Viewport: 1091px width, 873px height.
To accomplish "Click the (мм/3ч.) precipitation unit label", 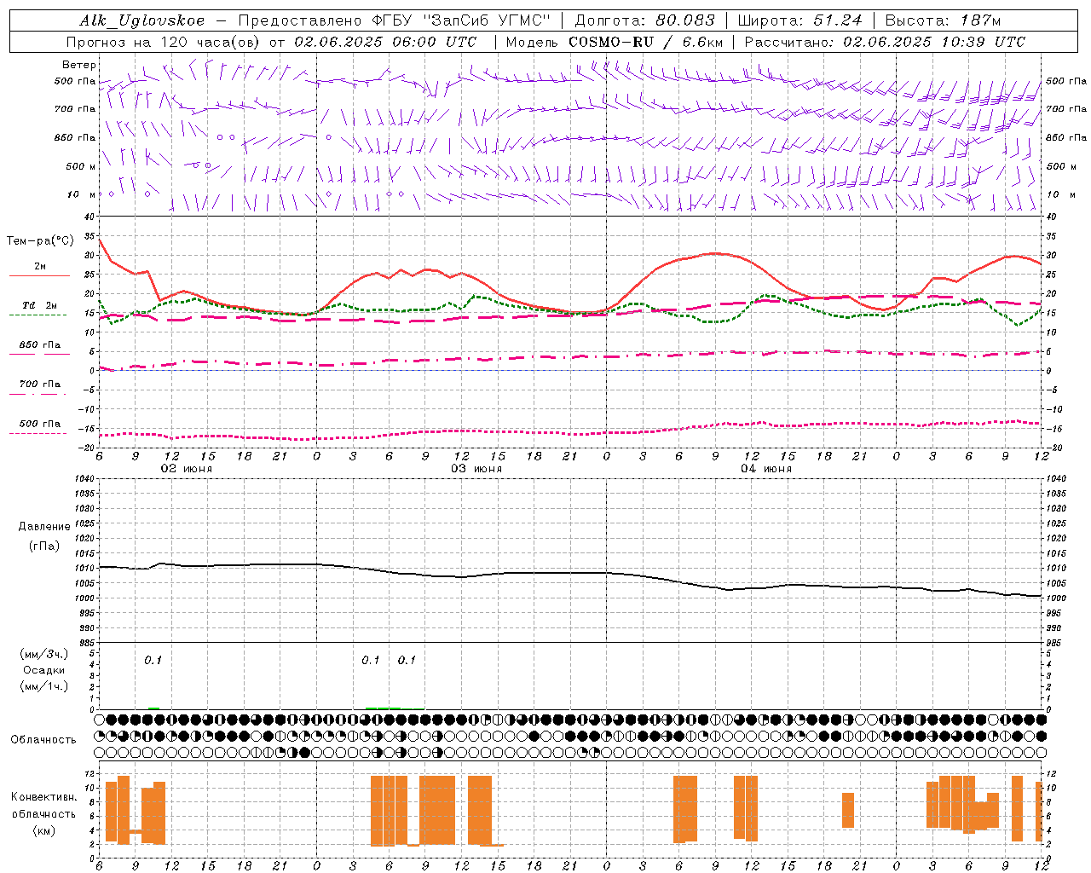I will coord(44,654).
